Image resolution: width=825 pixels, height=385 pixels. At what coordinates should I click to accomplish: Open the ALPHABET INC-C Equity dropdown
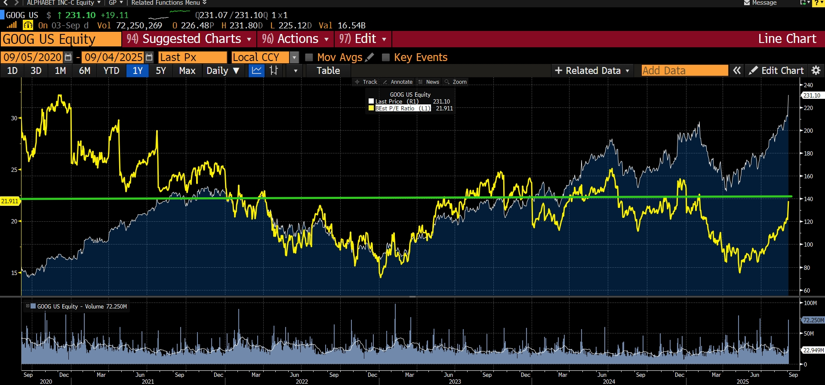click(x=64, y=3)
